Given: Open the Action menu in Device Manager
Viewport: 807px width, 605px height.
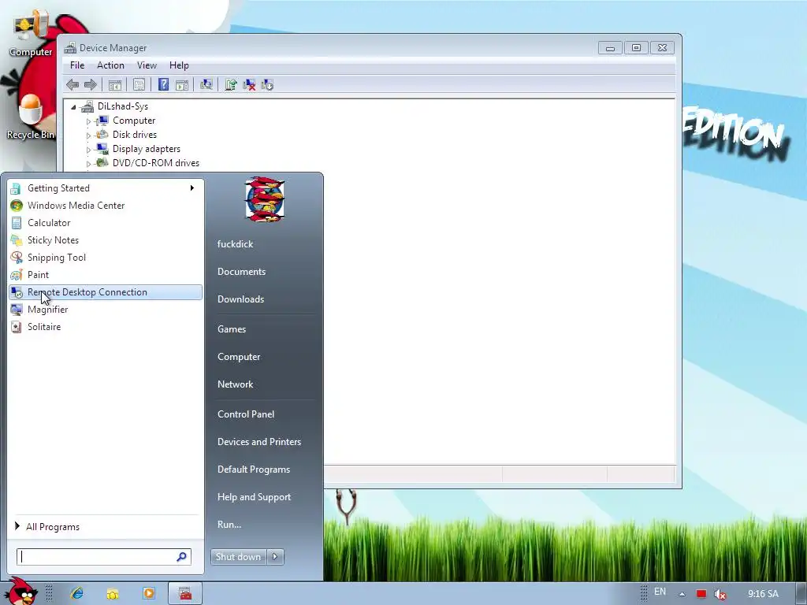Looking at the screenshot, I should coord(110,65).
